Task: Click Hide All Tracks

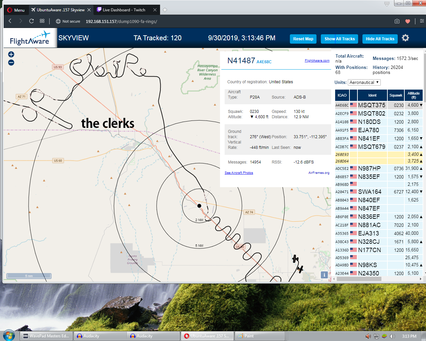Action: (380, 39)
